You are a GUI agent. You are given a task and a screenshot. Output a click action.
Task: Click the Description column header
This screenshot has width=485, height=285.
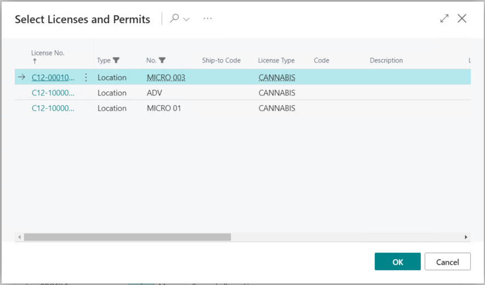point(386,60)
